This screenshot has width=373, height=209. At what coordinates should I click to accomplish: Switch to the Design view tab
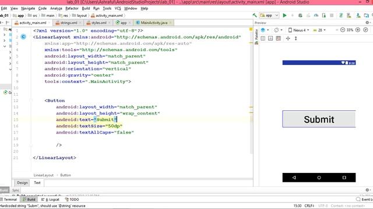[22, 183]
